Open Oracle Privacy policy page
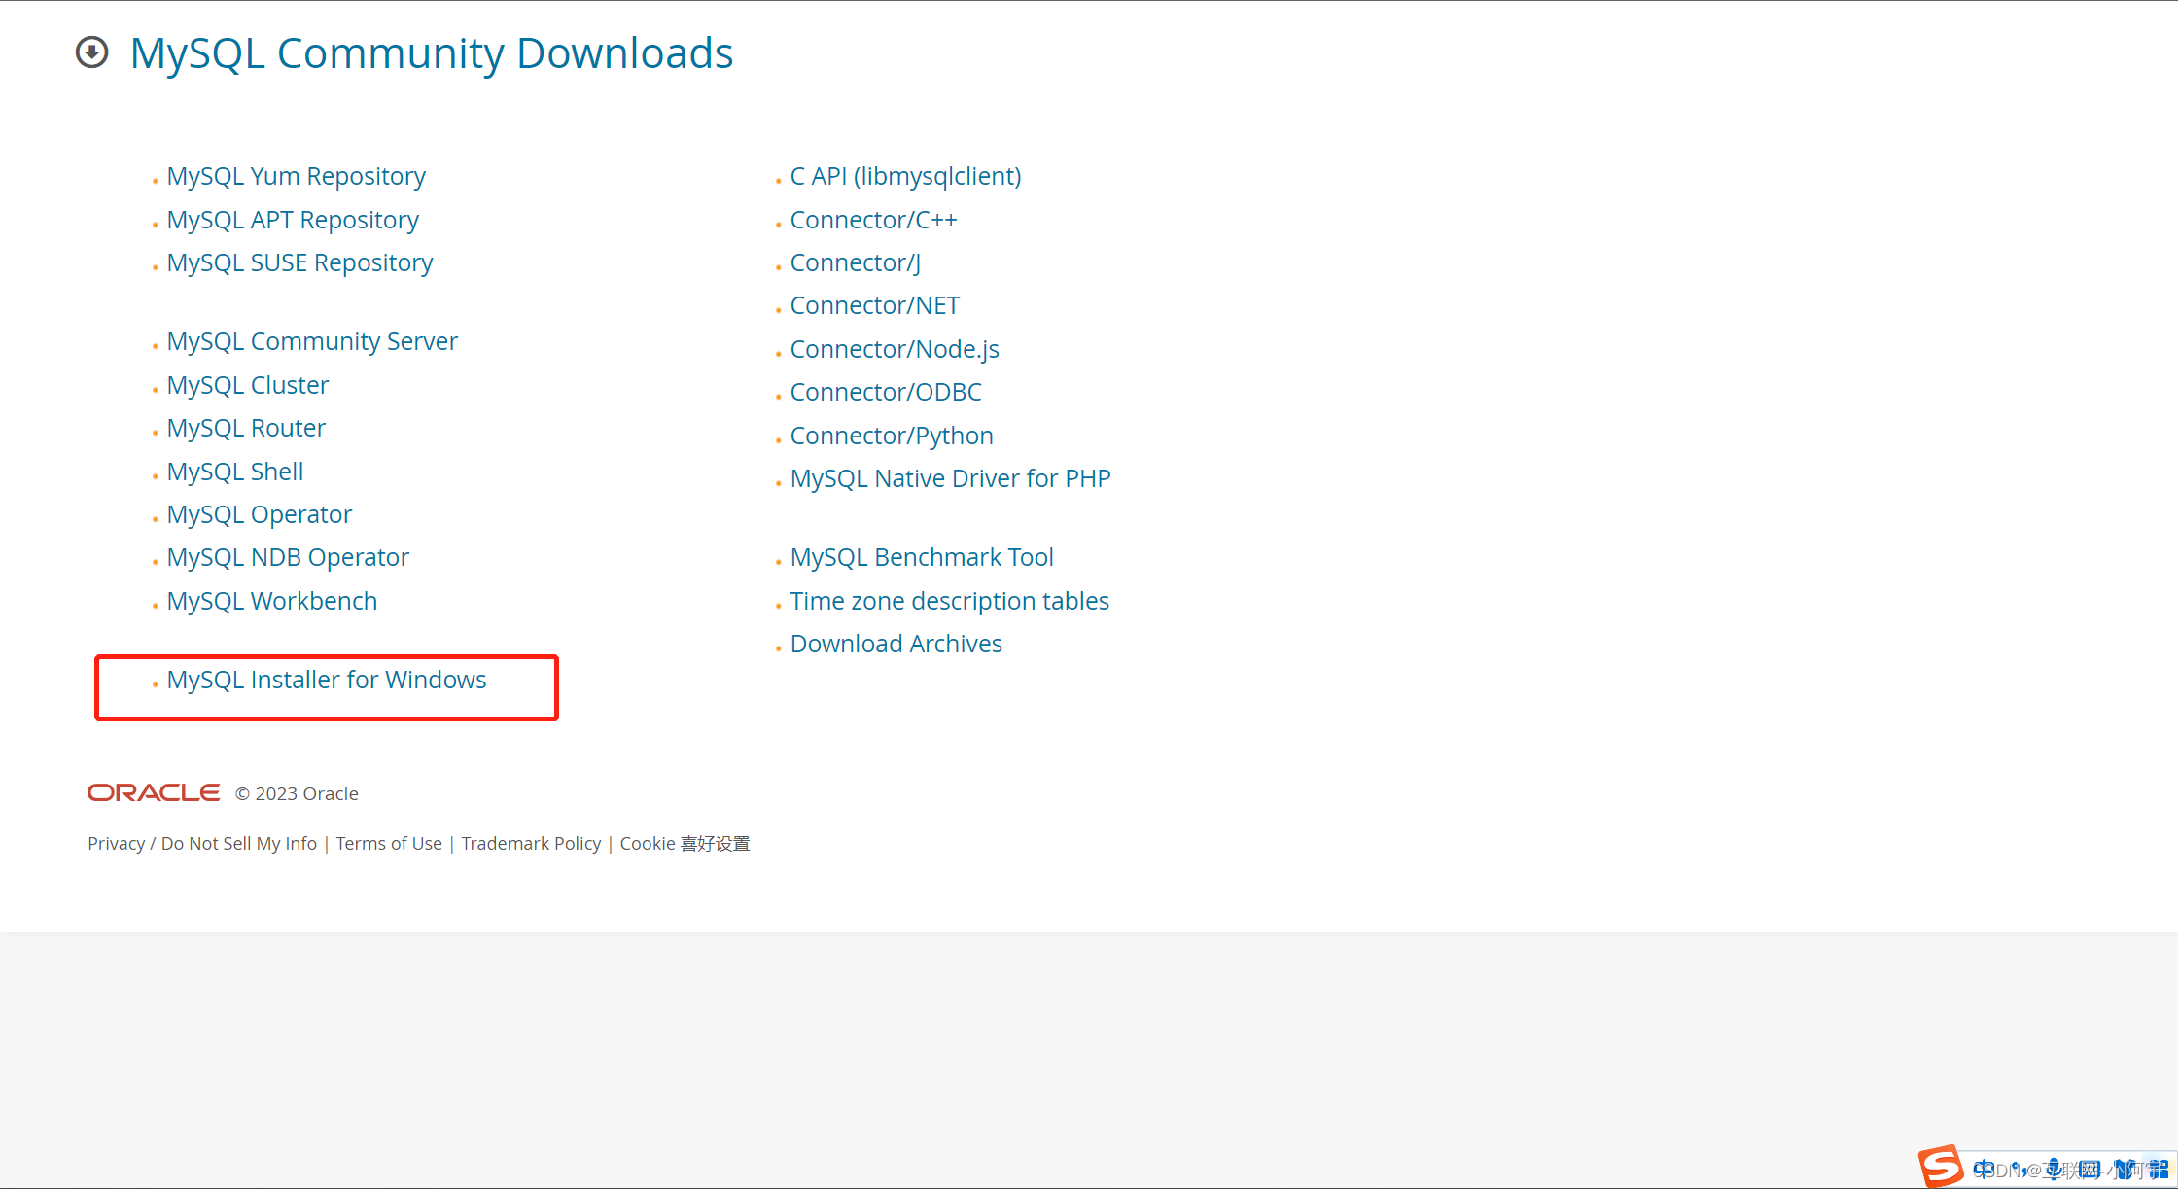 (116, 842)
